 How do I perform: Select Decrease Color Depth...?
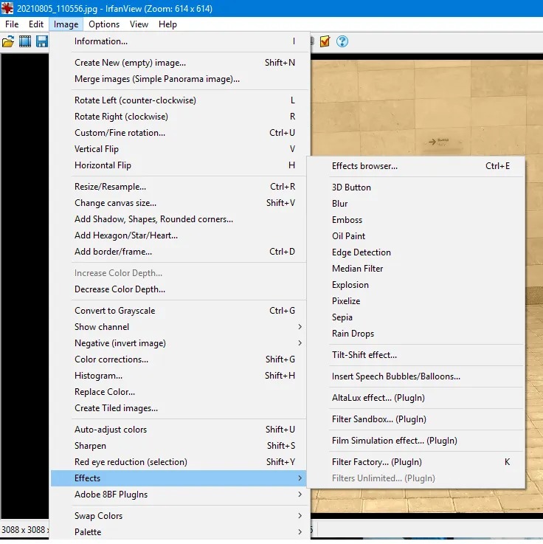(x=179, y=289)
